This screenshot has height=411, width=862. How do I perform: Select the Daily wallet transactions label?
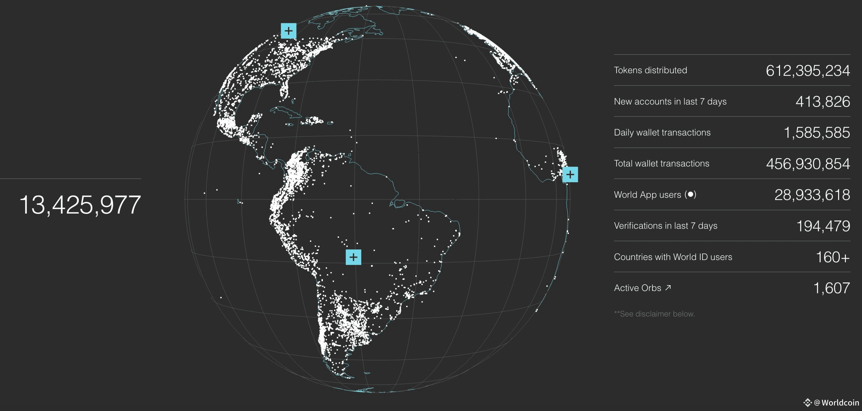(x=662, y=132)
